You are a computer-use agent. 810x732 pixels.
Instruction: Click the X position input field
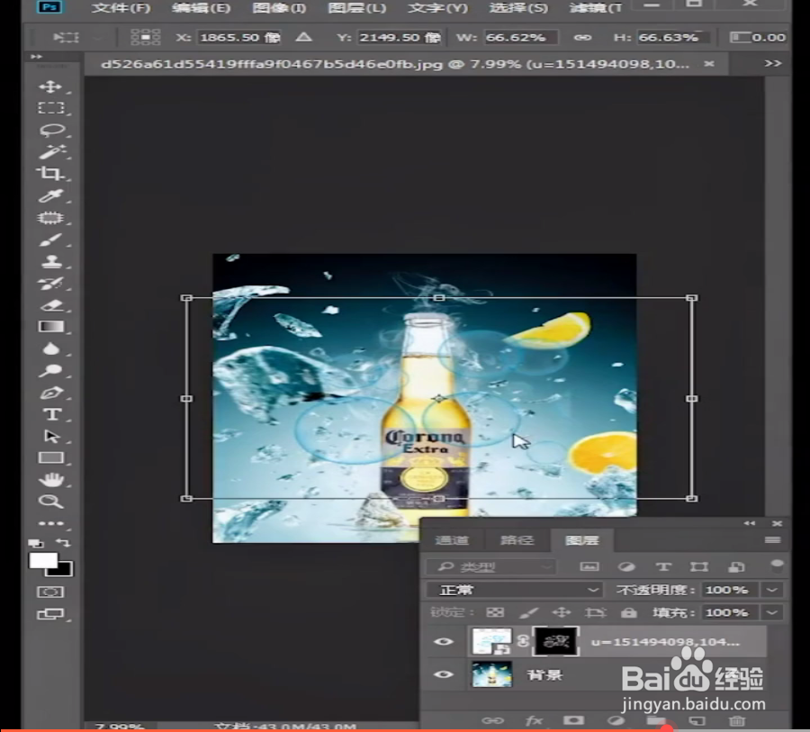(239, 37)
